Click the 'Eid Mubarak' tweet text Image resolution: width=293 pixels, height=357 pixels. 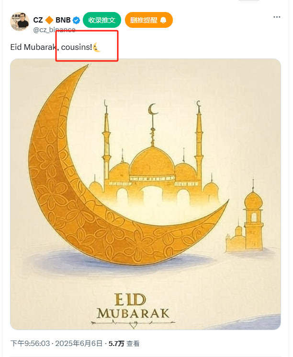(x=32, y=47)
